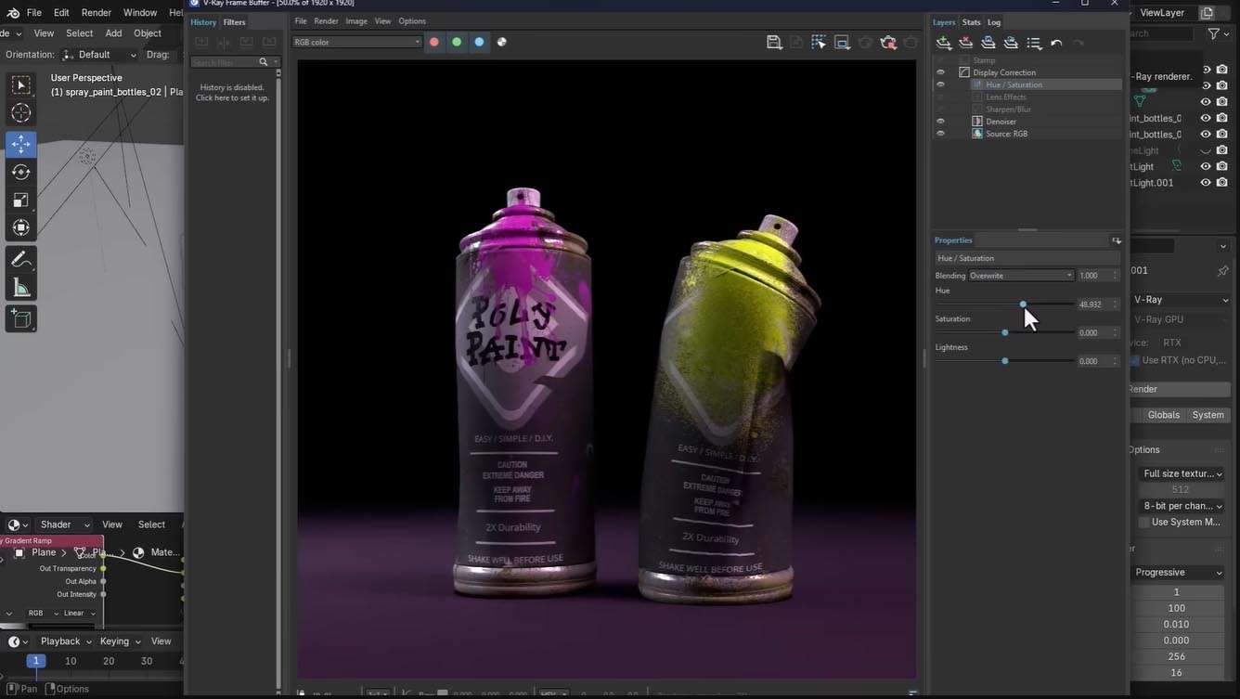Activate the Scale tool
The width and height of the screenshot is (1240, 699).
(20, 200)
